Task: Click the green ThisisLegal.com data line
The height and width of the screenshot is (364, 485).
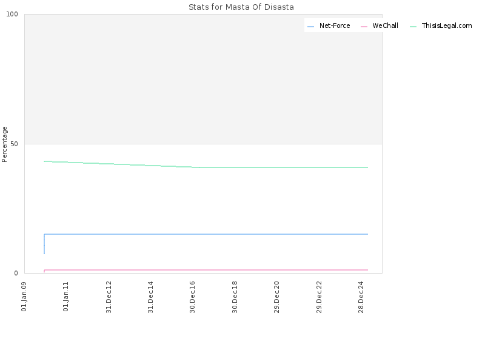Action: click(x=278, y=167)
